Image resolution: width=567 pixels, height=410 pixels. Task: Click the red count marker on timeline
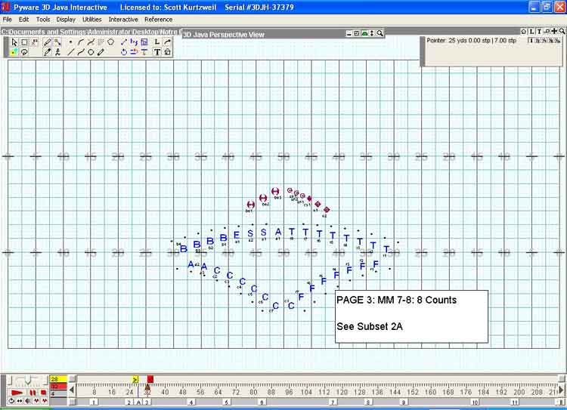[150, 379]
